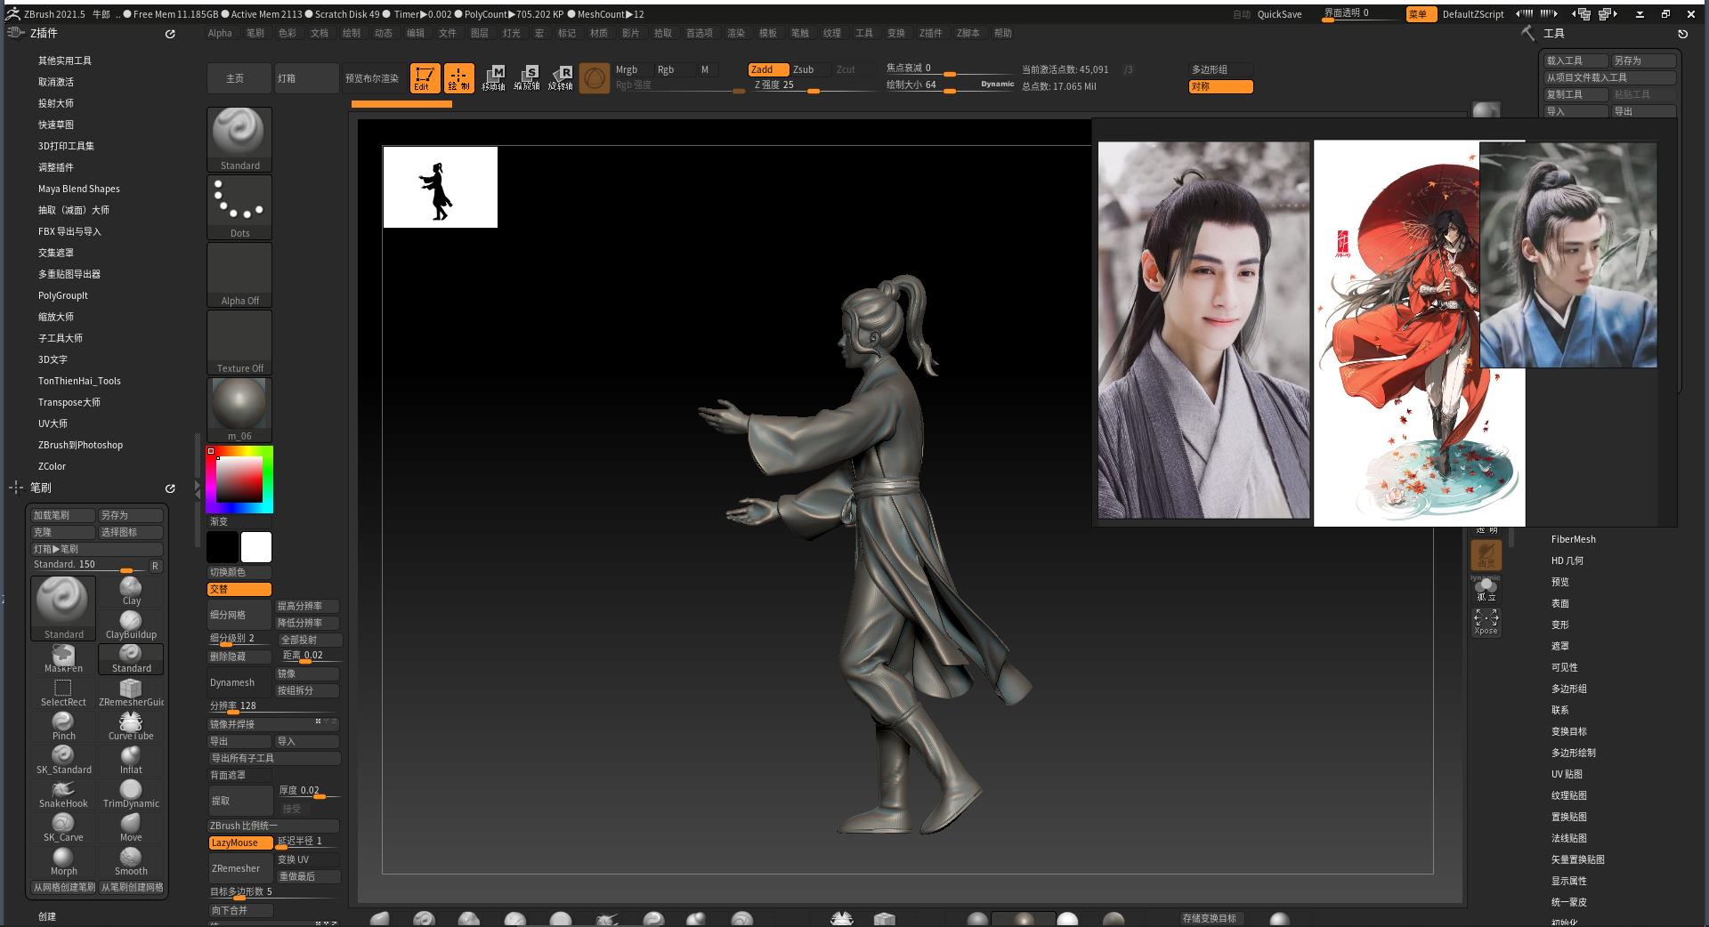Screen dimensions: 1709x927
Task: Select the CurveTube brush
Action: [131, 726]
